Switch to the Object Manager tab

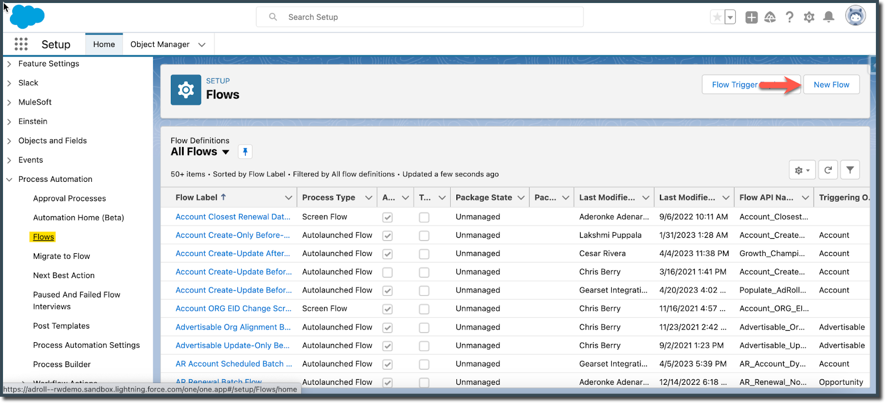click(160, 44)
